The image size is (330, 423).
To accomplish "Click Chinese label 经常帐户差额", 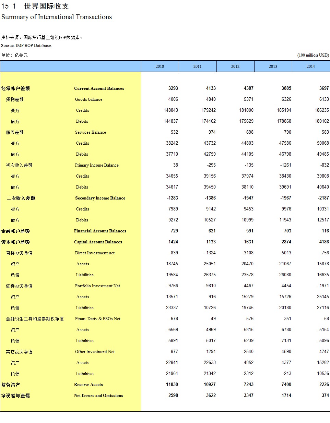I will click(15, 88).
